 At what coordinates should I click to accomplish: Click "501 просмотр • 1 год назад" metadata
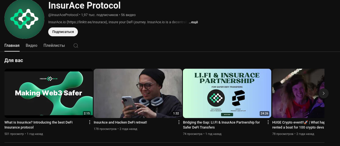[24, 134]
